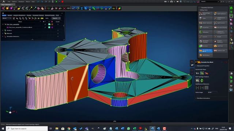Toggle first Incremental Steps option icon
Screen dimensions: 234x131
pos(197,73)
